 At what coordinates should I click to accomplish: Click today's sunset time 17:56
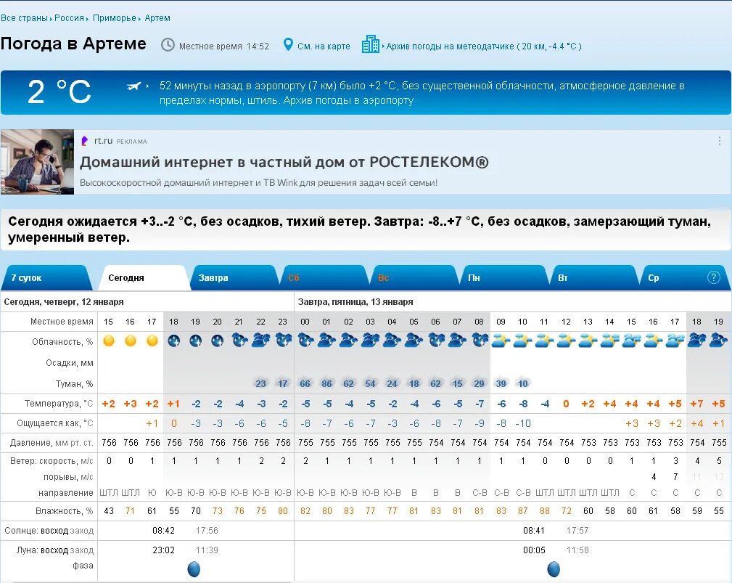(207, 531)
